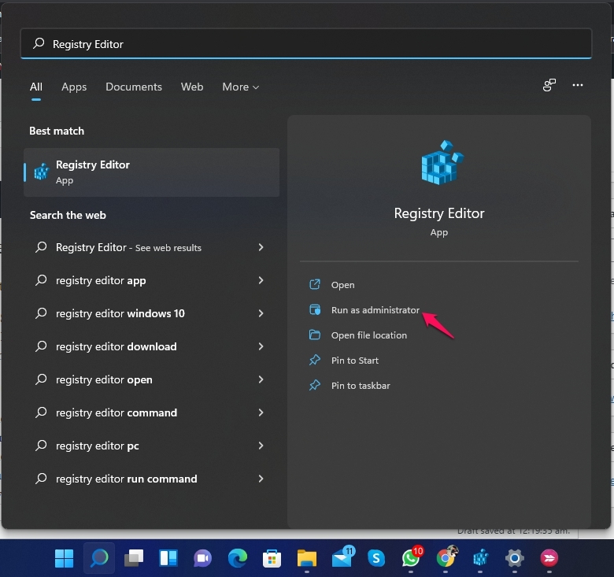Switch to Registry Editor on the taskbar

[x=480, y=557]
